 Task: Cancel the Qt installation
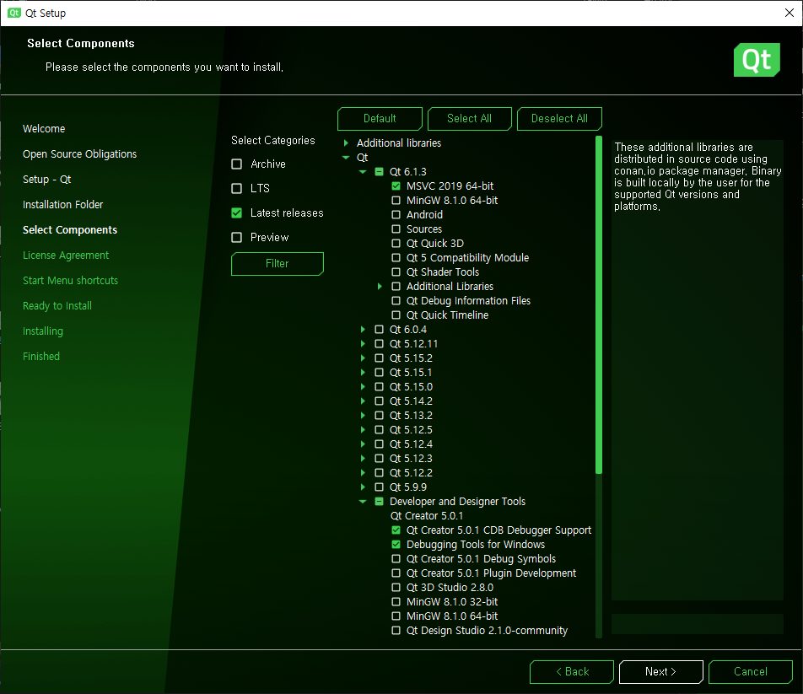(750, 671)
